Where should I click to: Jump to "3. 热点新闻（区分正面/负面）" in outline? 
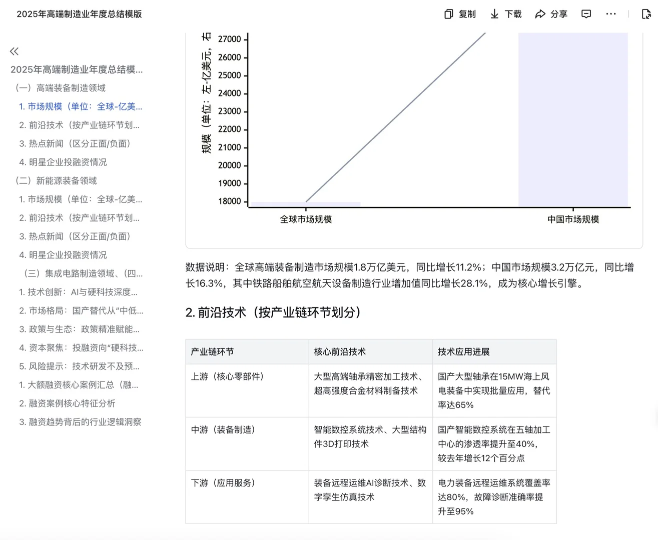pos(75,143)
